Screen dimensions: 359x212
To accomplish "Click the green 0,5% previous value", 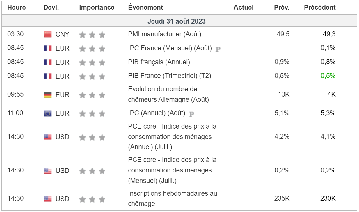I will (328, 76).
